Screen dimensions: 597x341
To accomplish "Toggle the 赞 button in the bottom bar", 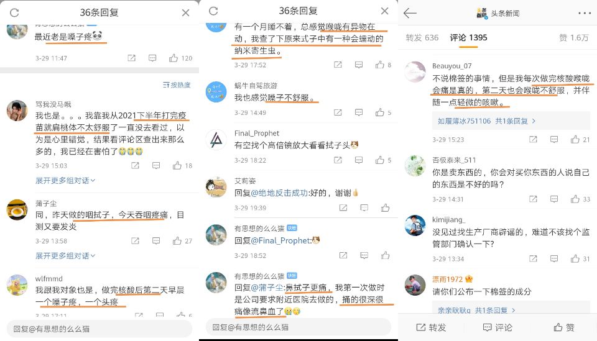I will (x=564, y=327).
